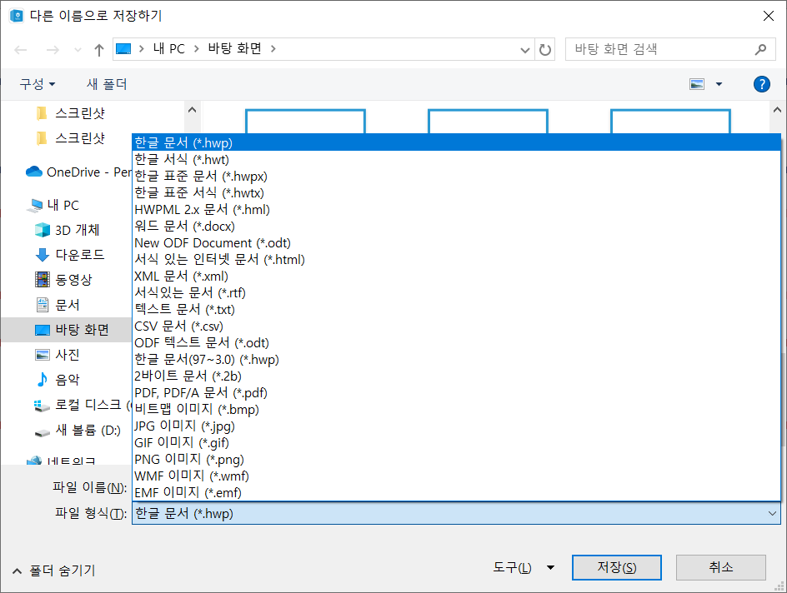Choose JPG 이미지 (*.jpg) format
The image size is (787, 593).
pyautogui.click(x=456, y=426)
